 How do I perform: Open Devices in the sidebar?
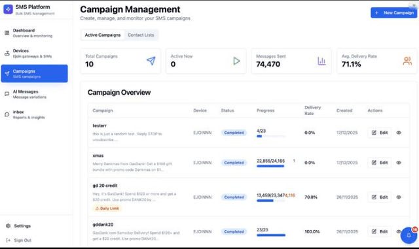tap(34, 54)
